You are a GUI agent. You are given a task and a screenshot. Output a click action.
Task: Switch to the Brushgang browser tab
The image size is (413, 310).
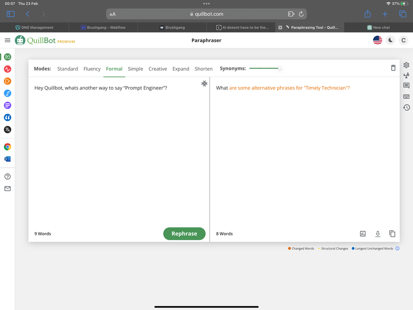click(x=172, y=27)
